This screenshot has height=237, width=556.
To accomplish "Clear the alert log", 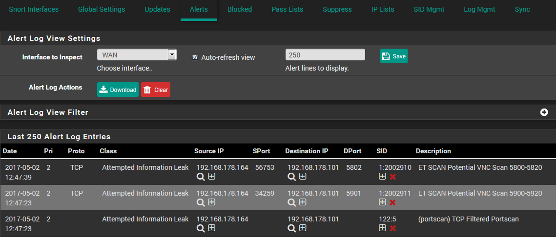I will 156,90.
